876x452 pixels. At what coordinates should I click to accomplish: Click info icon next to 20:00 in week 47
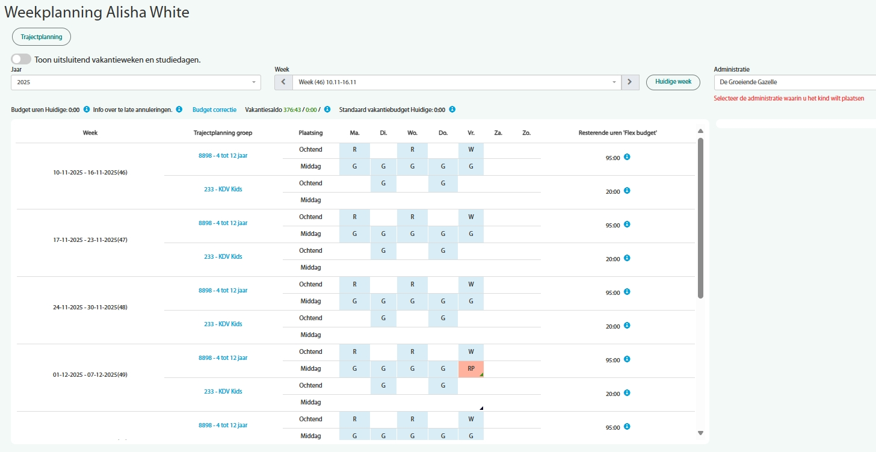(x=627, y=258)
